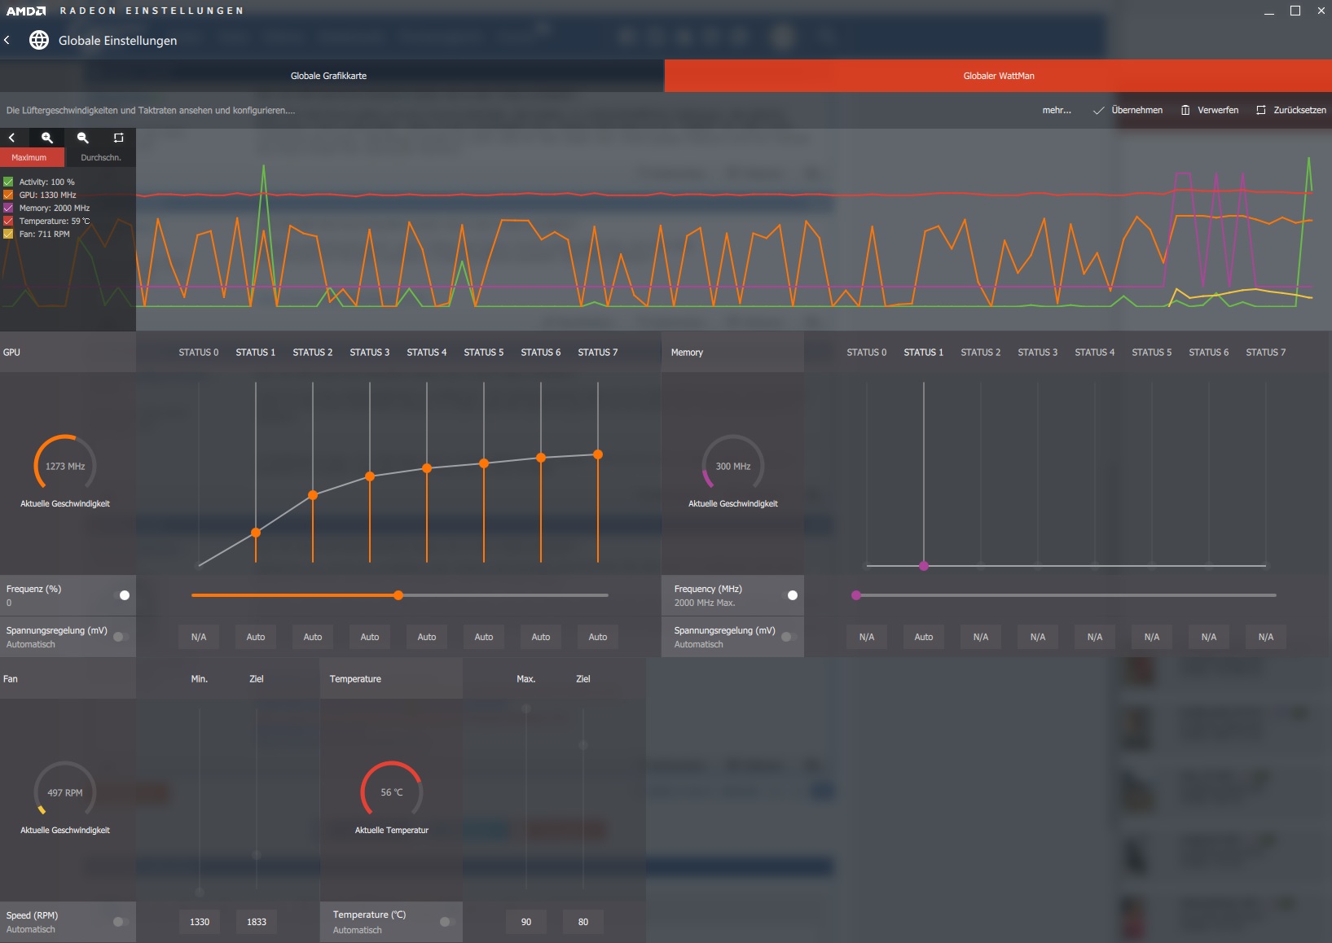
Task: Select the Maximum histogram tab
Action: click(x=32, y=157)
